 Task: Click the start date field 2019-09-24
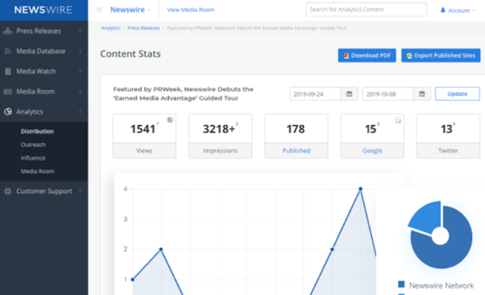315,94
